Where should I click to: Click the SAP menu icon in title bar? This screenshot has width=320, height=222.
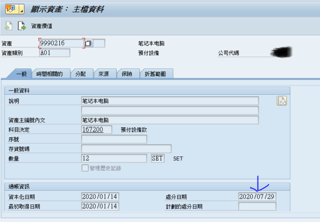[12, 10]
